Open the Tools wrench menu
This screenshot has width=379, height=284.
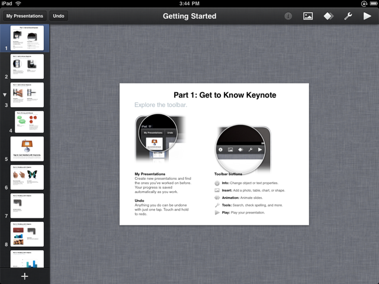click(348, 16)
